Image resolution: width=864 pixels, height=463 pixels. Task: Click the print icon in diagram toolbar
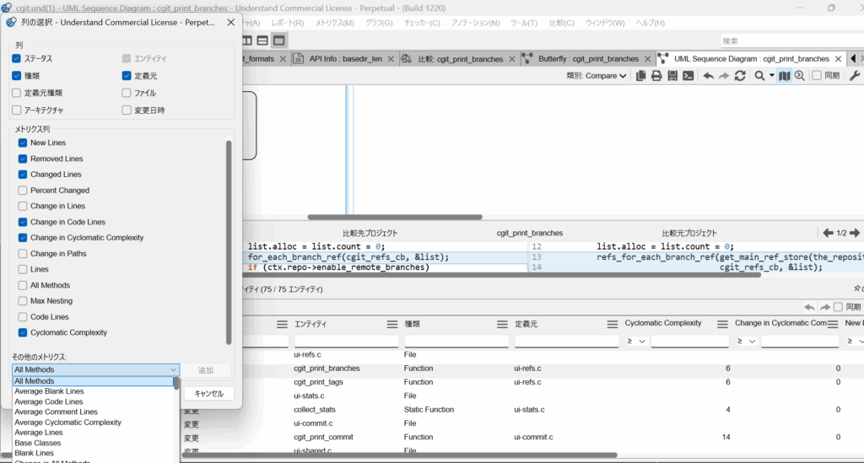click(656, 76)
